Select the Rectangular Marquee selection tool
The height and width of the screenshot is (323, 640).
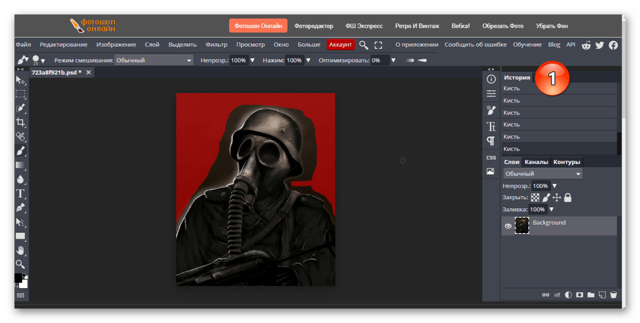pyautogui.click(x=20, y=94)
